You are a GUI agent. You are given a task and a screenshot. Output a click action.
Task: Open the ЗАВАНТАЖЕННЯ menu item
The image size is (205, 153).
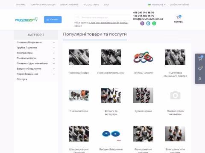point(69,5)
